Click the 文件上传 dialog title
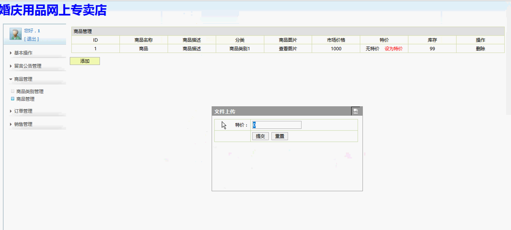The image size is (511, 230). [x=225, y=112]
